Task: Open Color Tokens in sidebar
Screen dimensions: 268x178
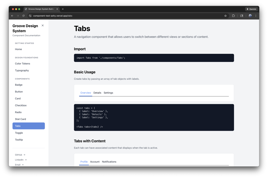Action: pyautogui.click(x=23, y=64)
